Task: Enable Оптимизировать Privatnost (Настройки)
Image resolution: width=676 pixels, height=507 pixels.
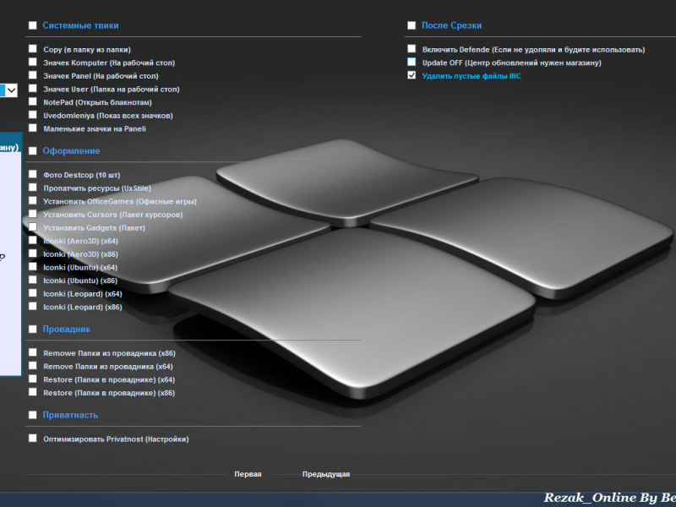Action: point(33,439)
